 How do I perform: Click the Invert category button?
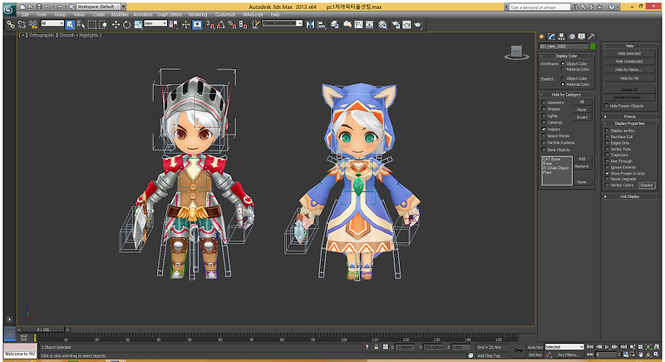point(582,117)
